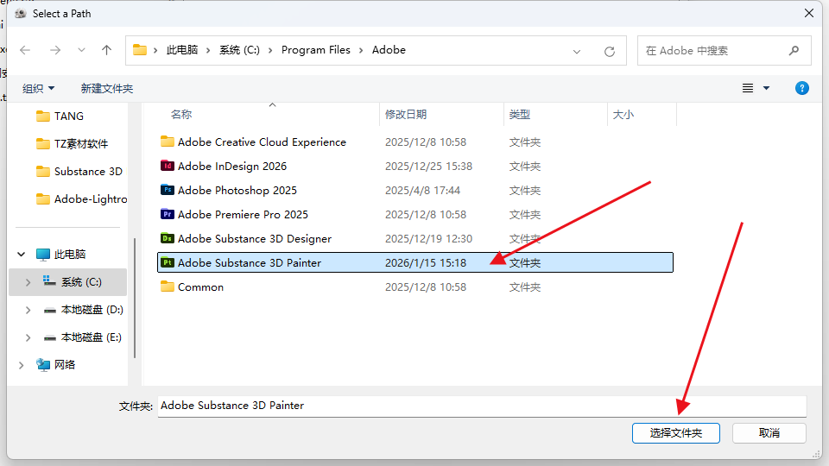This screenshot has width=829, height=466.
Task: Expand the 本地磁盘 (D:) node
Action: click(28, 310)
